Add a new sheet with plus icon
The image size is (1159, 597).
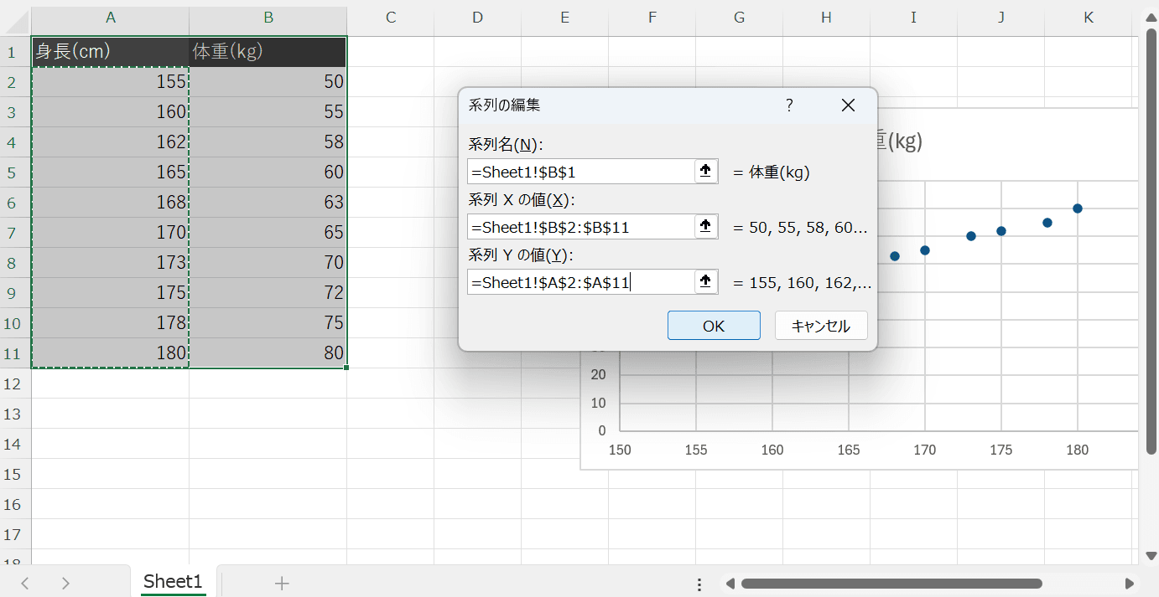click(x=282, y=584)
